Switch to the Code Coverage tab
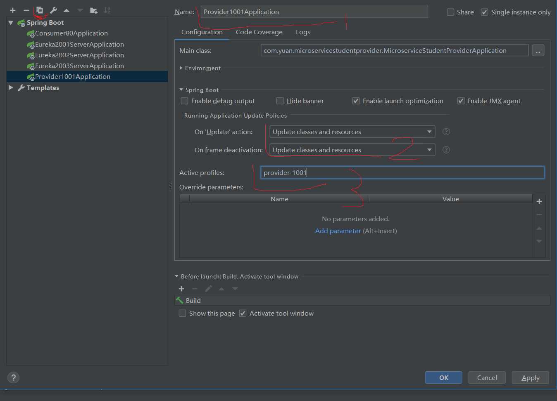This screenshot has height=401, width=557. click(259, 32)
